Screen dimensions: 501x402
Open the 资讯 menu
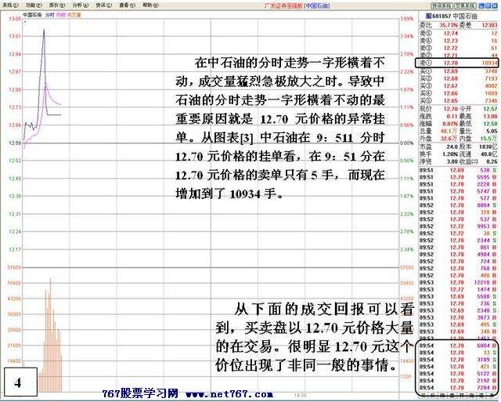click(103, 5)
